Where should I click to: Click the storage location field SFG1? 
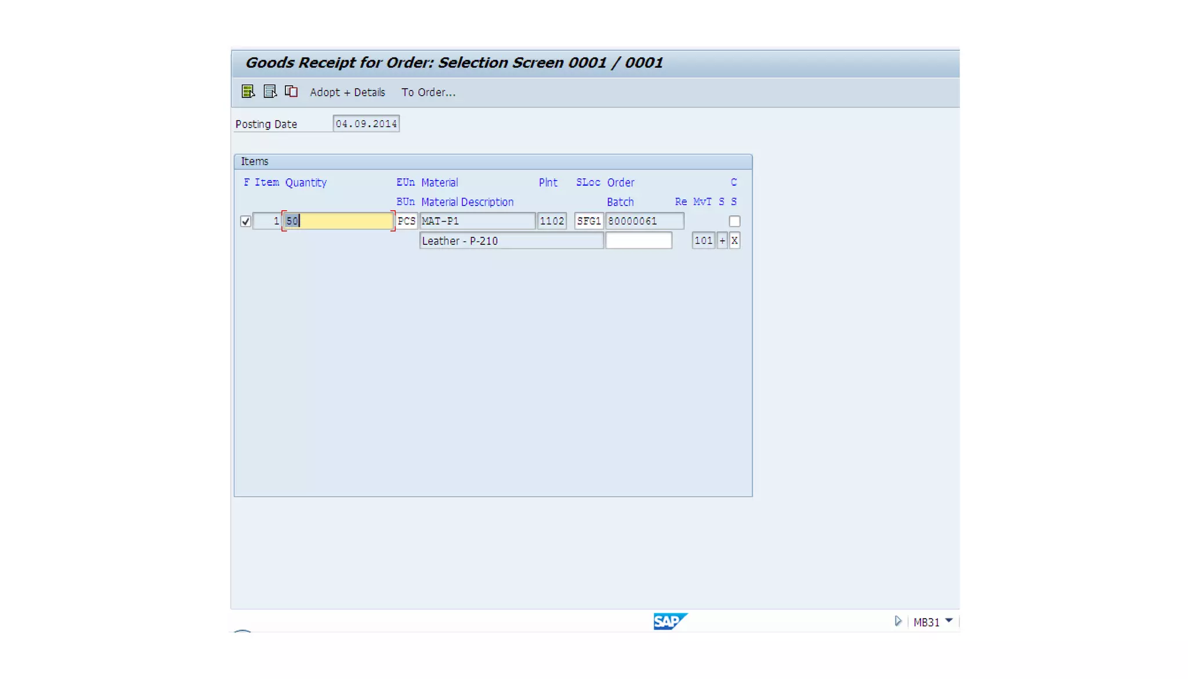click(588, 221)
